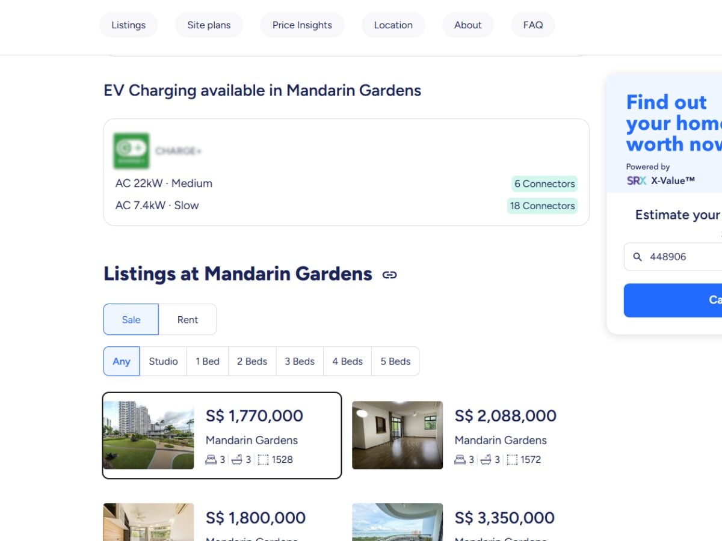The height and width of the screenshot is (541, 722).
Task: Go to FAQ section
Action: click(x=532, y=25)
